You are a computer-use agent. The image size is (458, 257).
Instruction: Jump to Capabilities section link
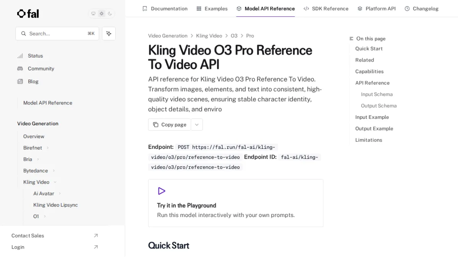click(369, 72)
